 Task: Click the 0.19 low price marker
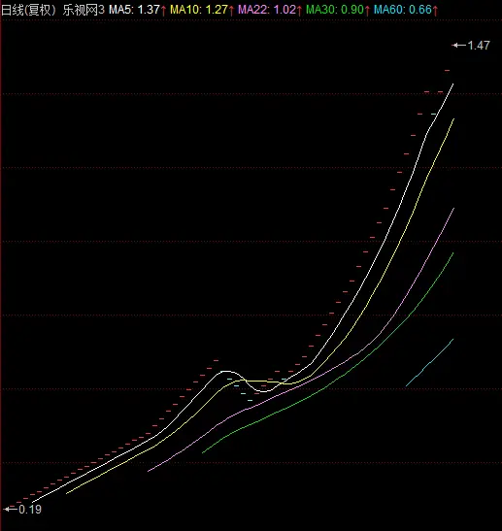pos(22,509)
